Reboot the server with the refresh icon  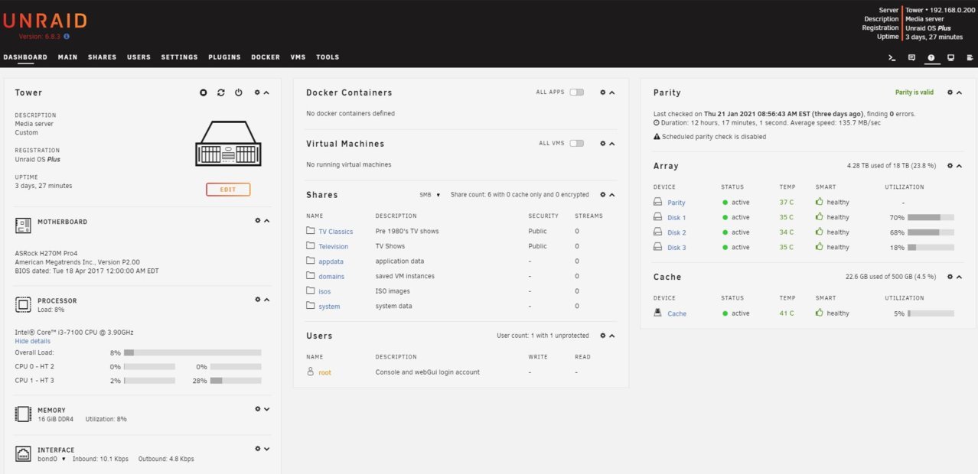tap(221, 93)
